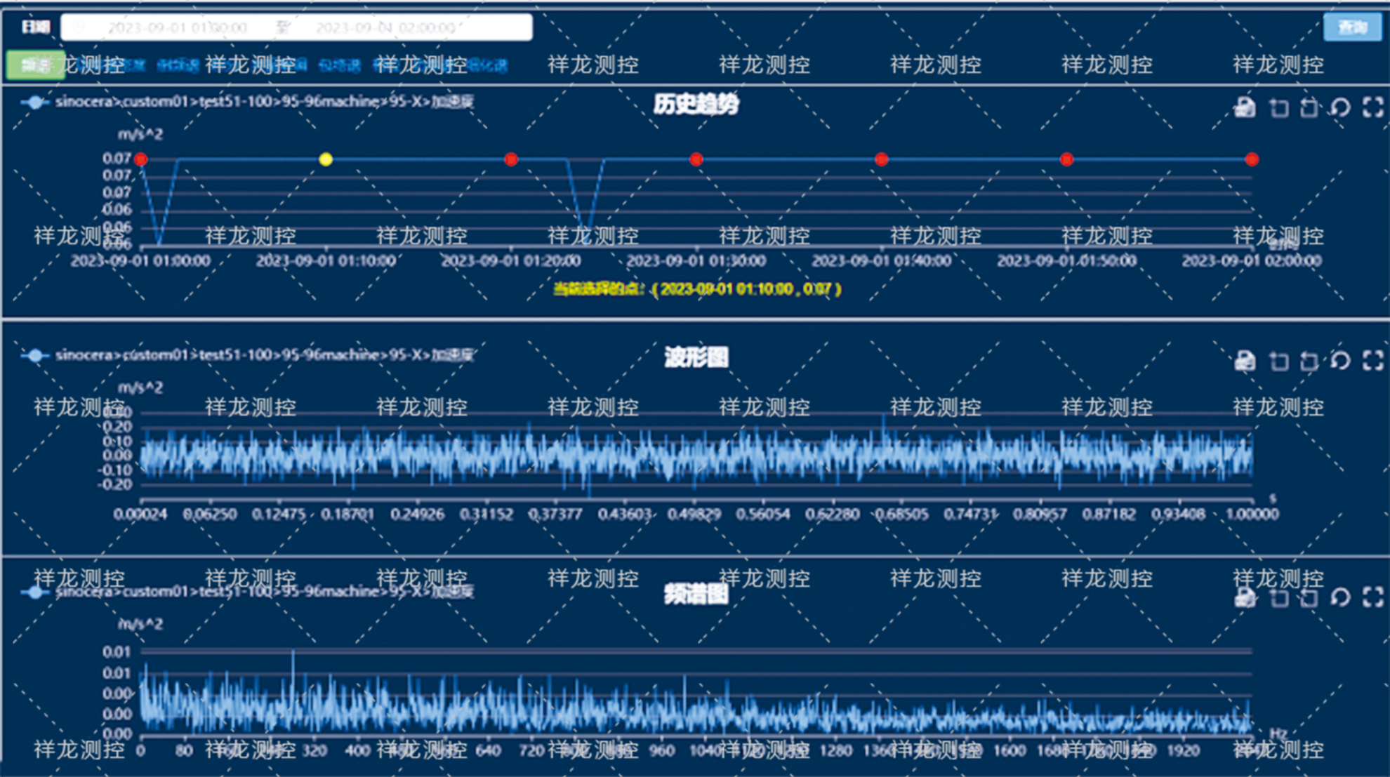
Task: Toggle the history trend series legend
Action: tap(34, 102)
